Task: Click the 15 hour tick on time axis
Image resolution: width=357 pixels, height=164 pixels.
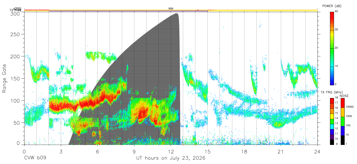Action: 208,152
